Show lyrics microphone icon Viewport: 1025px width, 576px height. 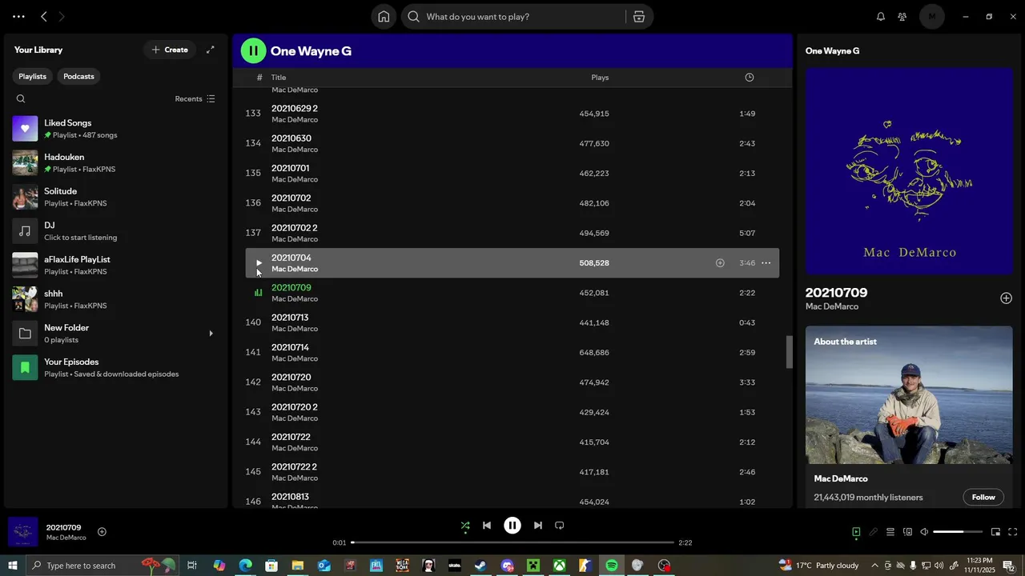click(874, 532)
